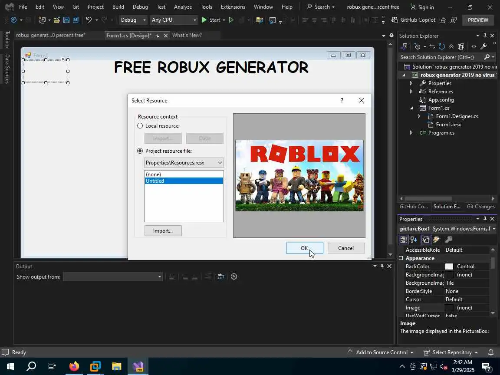Collapse the Form1.cs node in Solution Explorer
The width and height of the screenshot is (500, 375).
pos(411,108)
